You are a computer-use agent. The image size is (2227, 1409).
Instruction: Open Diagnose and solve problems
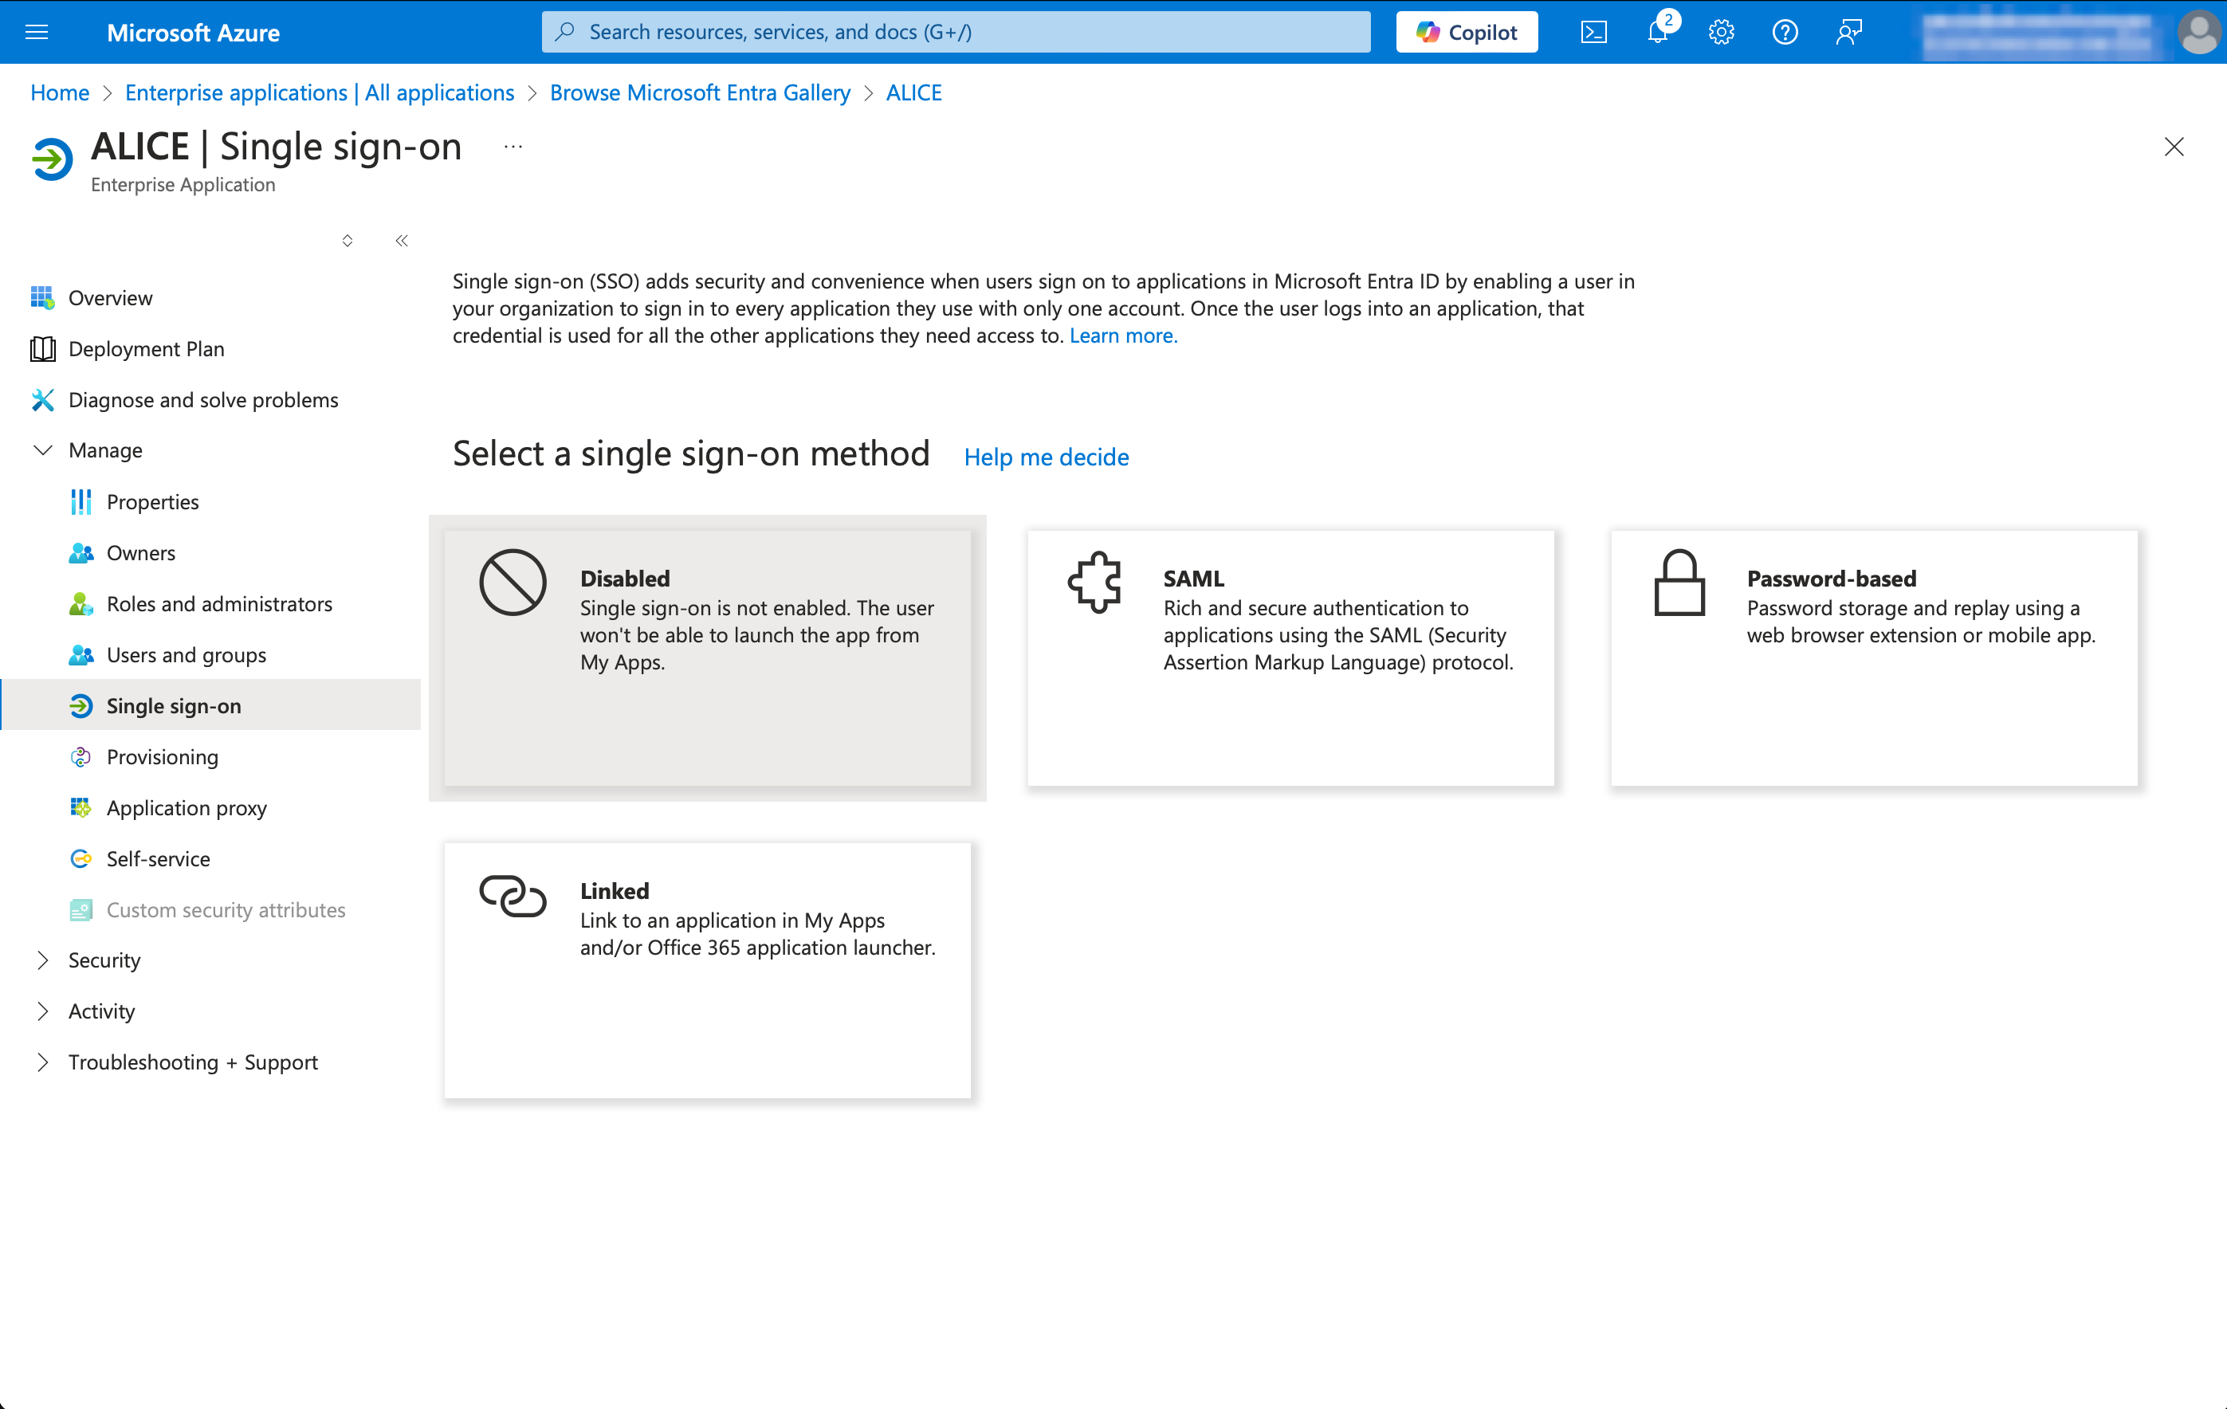[x=211, y=399]
